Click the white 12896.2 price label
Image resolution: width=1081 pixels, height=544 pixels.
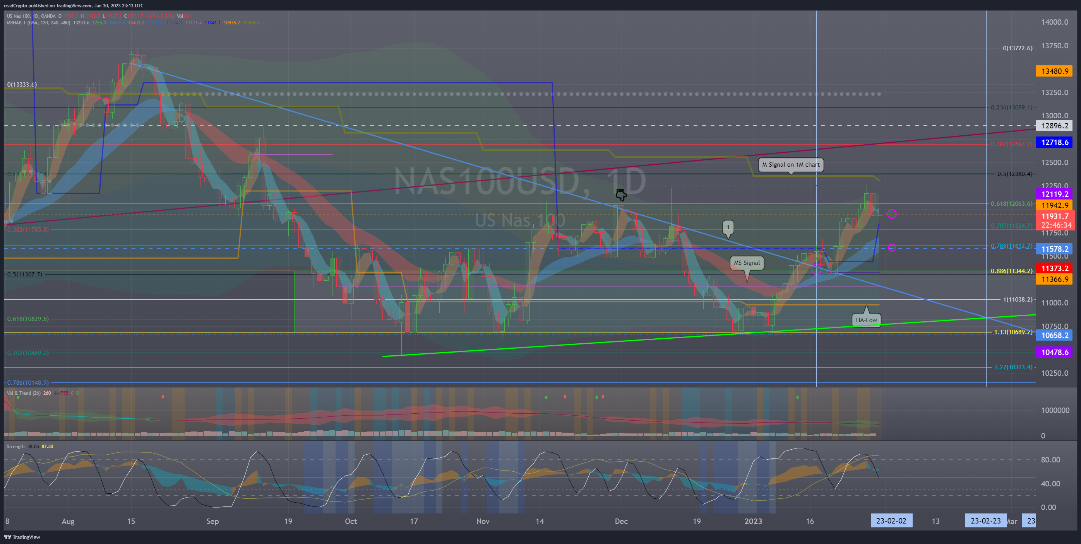click(1054, 126)
